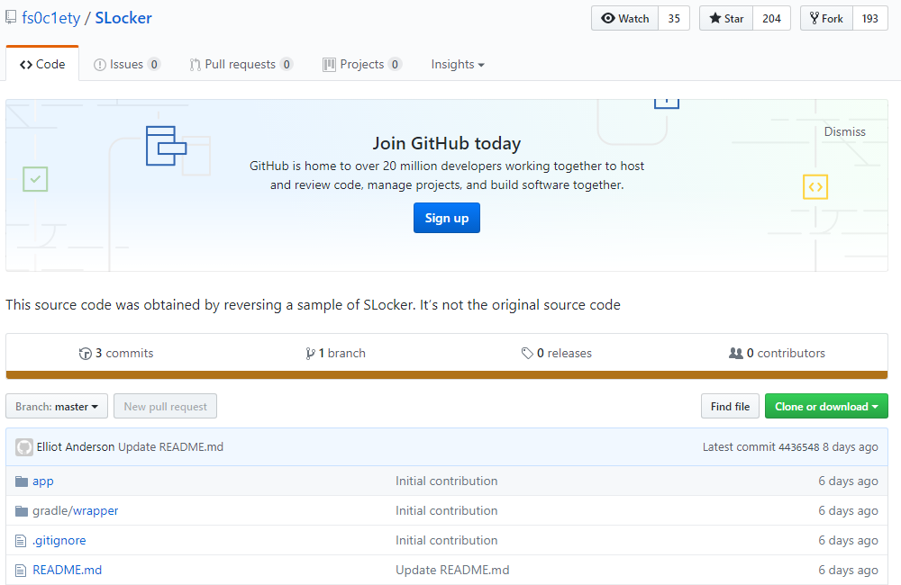Click the people icon beside 0 contributors

736,354
